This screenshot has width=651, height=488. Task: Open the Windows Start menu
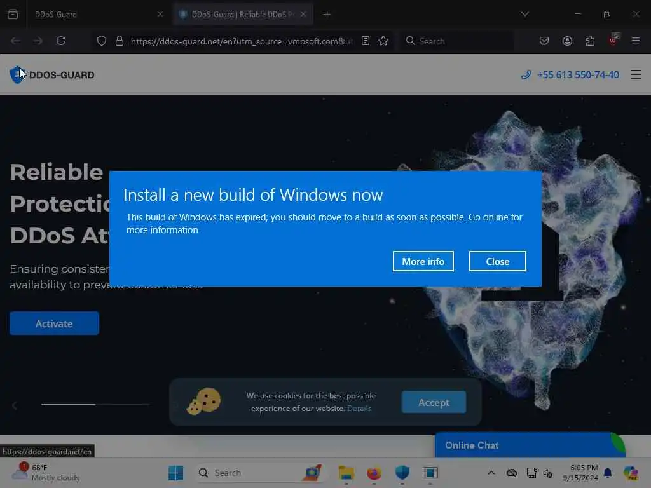pyautogui.click(x=175, y=473)
